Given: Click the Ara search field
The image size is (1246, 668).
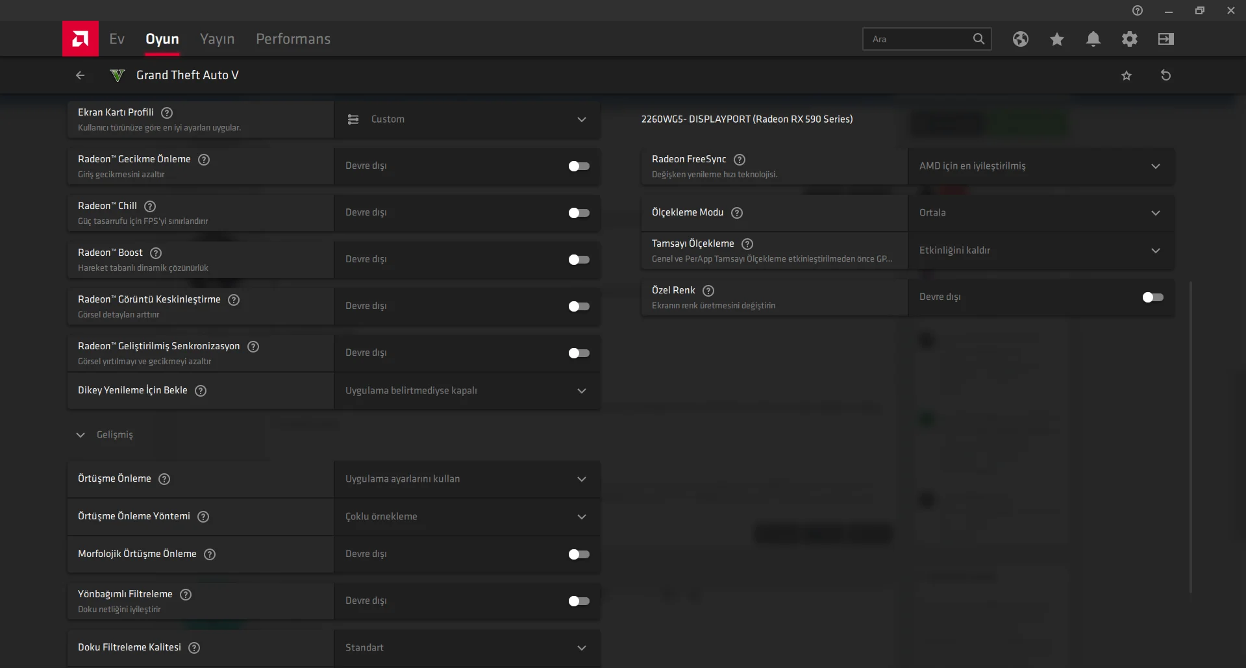Looking at the screenshot, I should coord(919,39).
